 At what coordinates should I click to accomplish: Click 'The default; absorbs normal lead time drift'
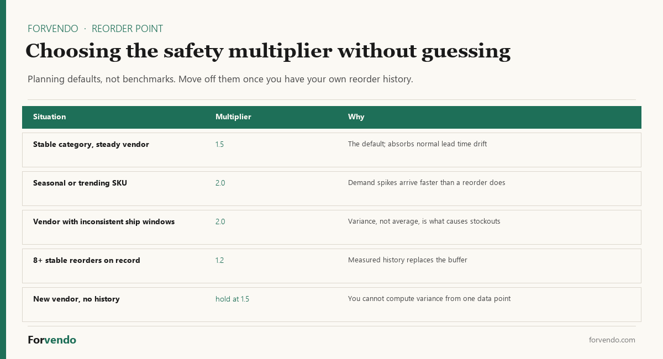417,144
